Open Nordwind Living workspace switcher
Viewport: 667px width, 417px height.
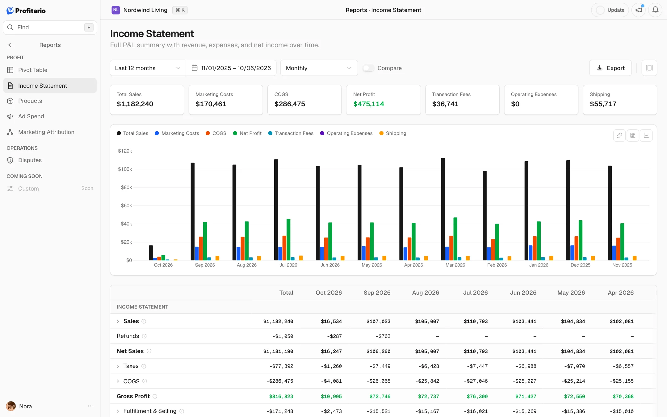(149, 10)
